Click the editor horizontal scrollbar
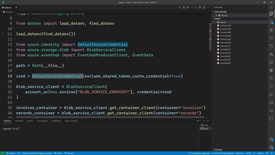Image resolution: width=275 pixels, height=155 pixels. (110, 117)
